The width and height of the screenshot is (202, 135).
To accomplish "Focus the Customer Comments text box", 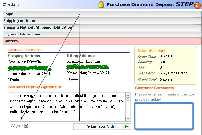I will (164, 116).
